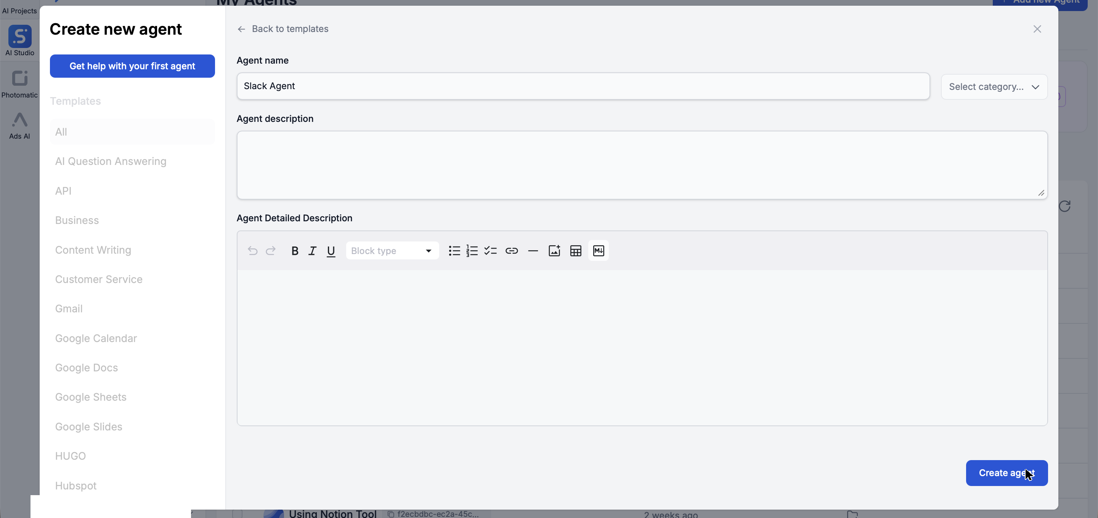Insert a bulleted list
This screenshot has width=1098, height=518.
(454, 251)
